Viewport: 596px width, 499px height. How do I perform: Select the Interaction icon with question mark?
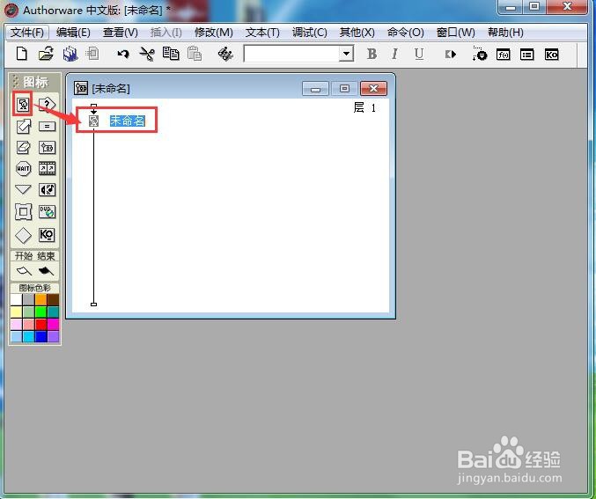[x=48, y=104]
